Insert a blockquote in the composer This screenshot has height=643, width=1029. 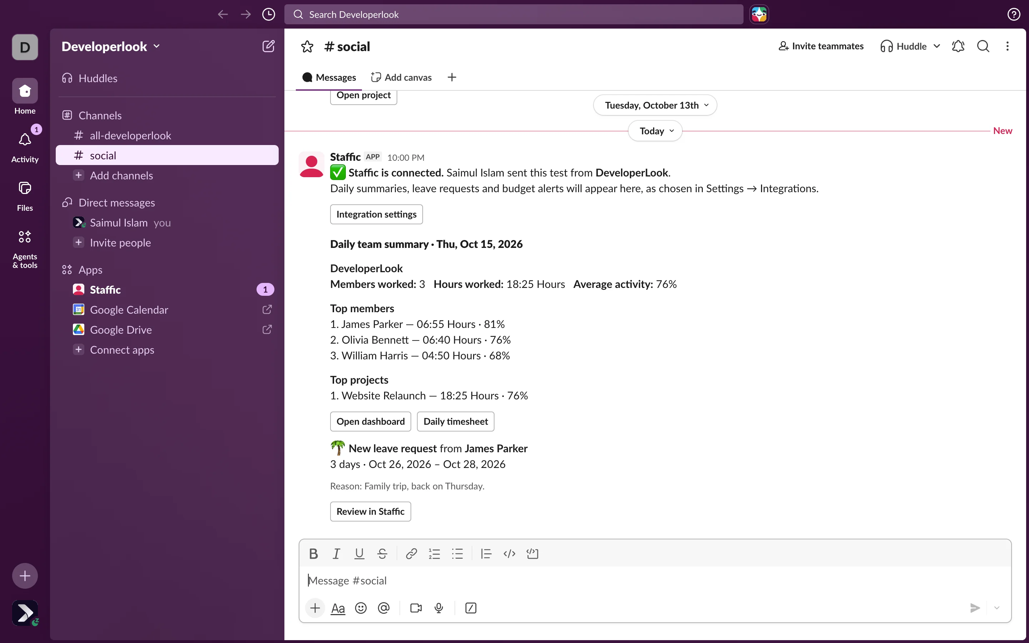pyautogui.click(x=486, y=553)
